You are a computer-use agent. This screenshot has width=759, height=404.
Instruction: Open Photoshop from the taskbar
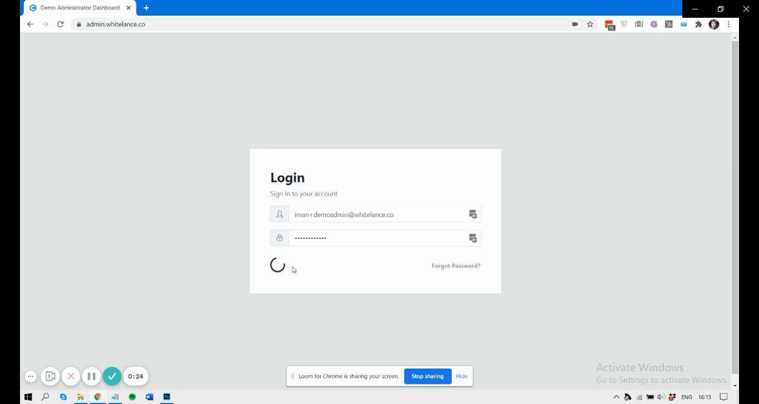click(x=167, y=397)
